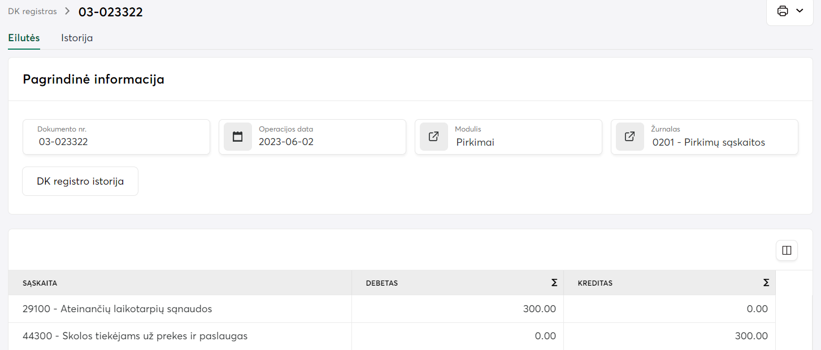Click the calendar icon for Operacijos data
Viewport: 821px width, 350px height.
coord(238,137)
